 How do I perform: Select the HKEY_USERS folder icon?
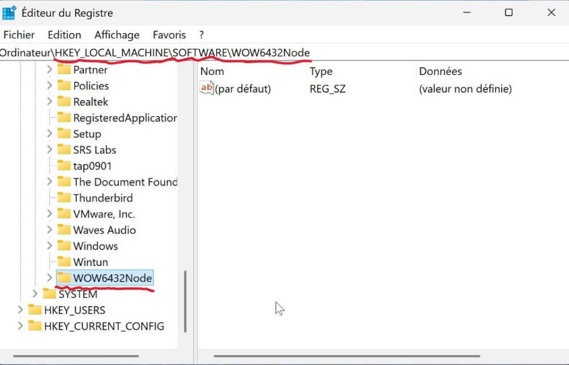coord(35,310)
